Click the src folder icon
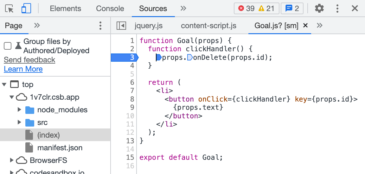The width and height of the screenshot is (365, 174). coord(30,122)
